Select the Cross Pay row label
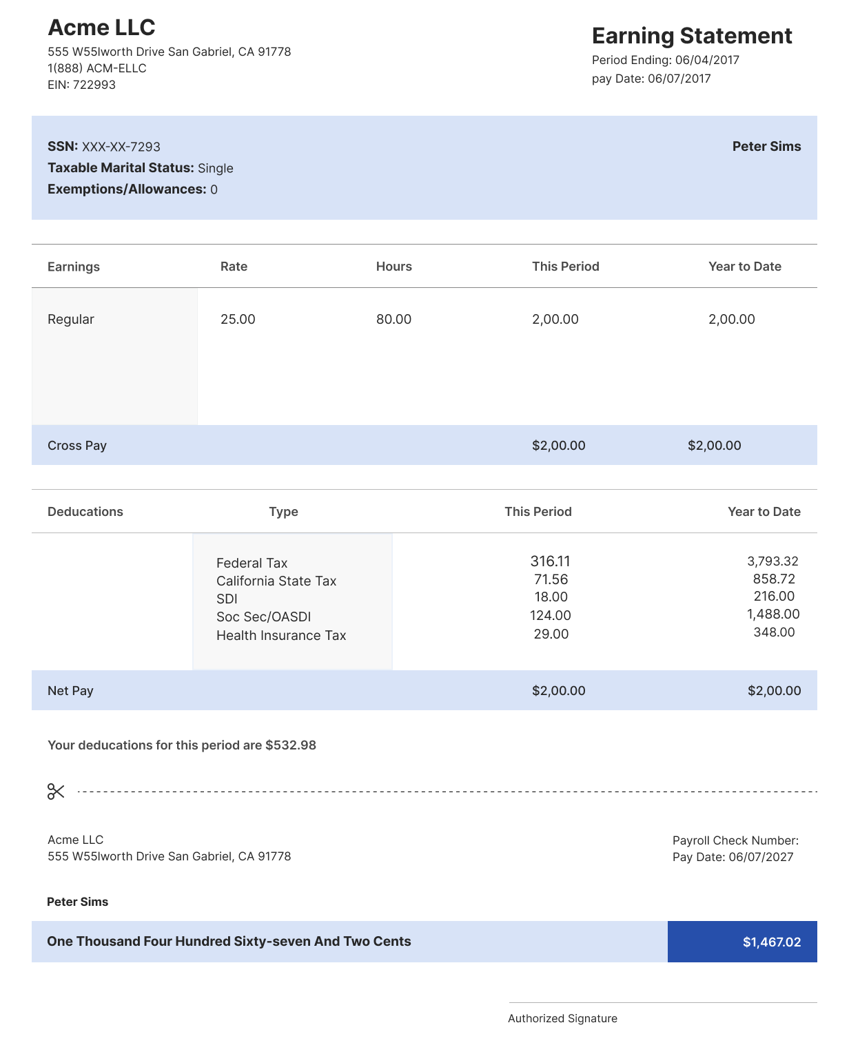 point(77,445)
